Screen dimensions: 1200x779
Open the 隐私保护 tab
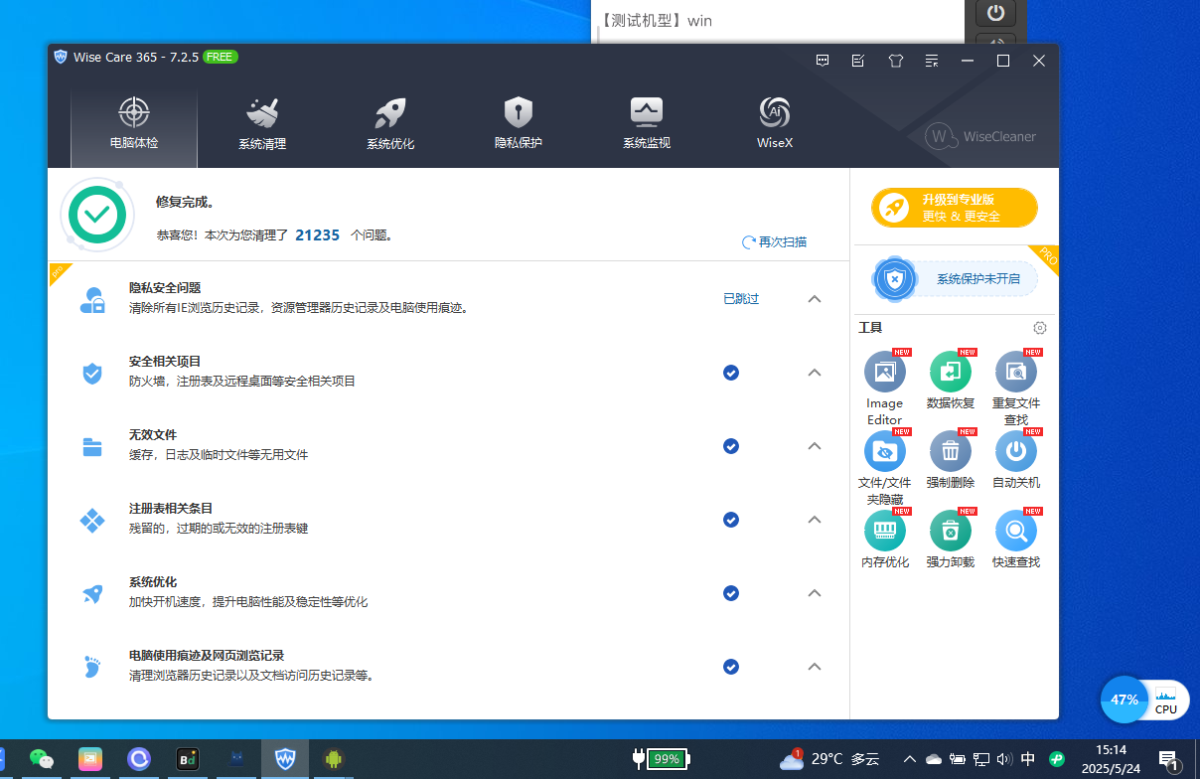point(519,123)
